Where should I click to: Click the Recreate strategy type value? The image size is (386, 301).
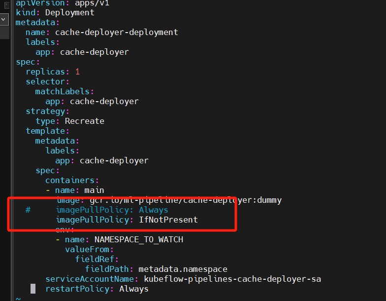[x=85, y=121]
